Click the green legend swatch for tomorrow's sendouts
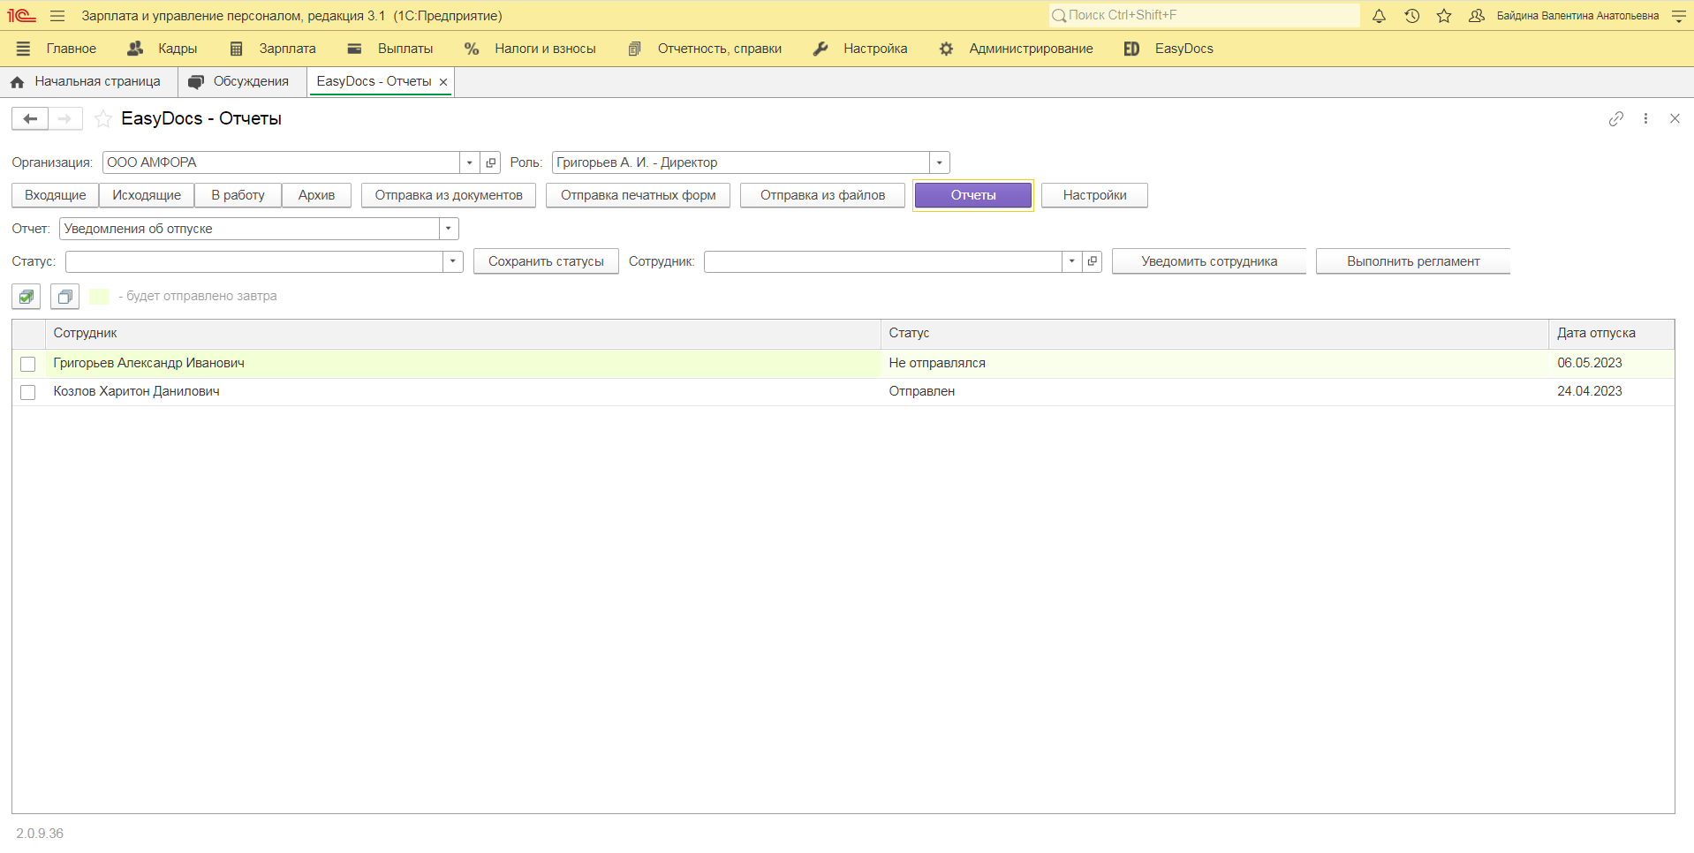 pyautogui.click(x=97, y=297)
